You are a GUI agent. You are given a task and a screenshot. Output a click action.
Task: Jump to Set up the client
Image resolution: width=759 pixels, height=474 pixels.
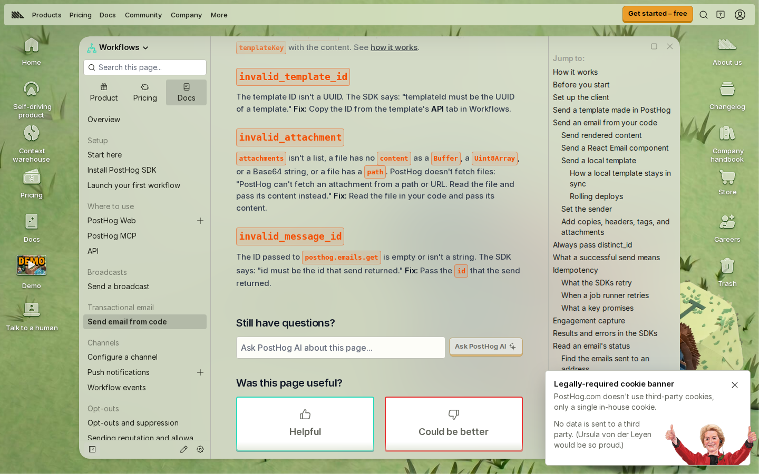coord(581,97)
